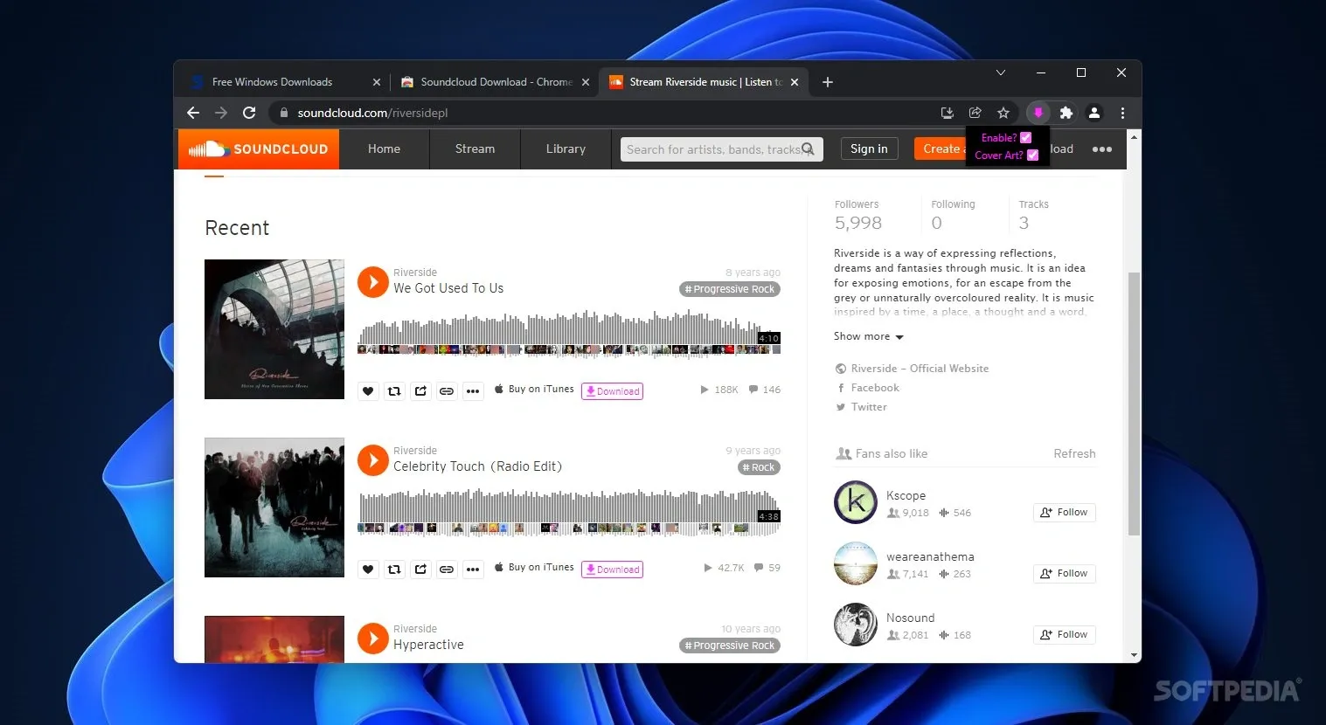
Task: Click the search for artists input field
Action: pos(712,149)
